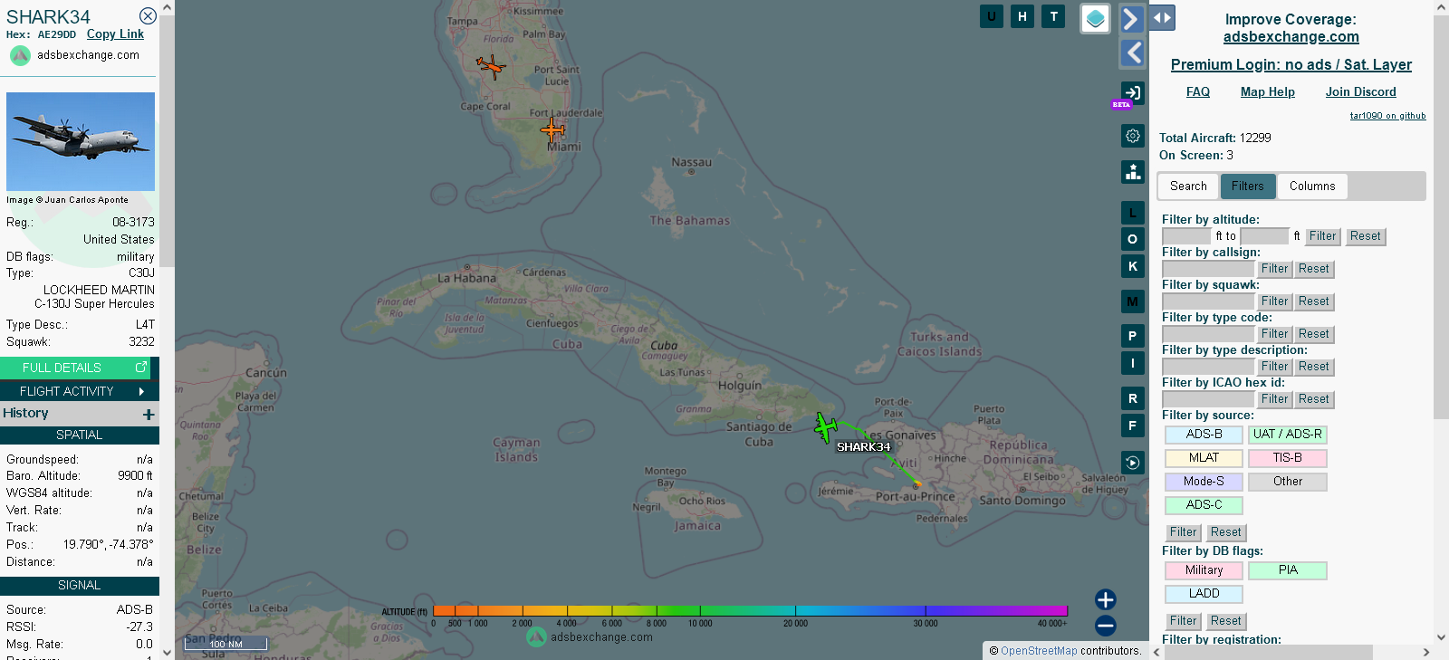1449x660 pixels.
Task: Select the ADS-B source swatch
Action: (1204, 435)
